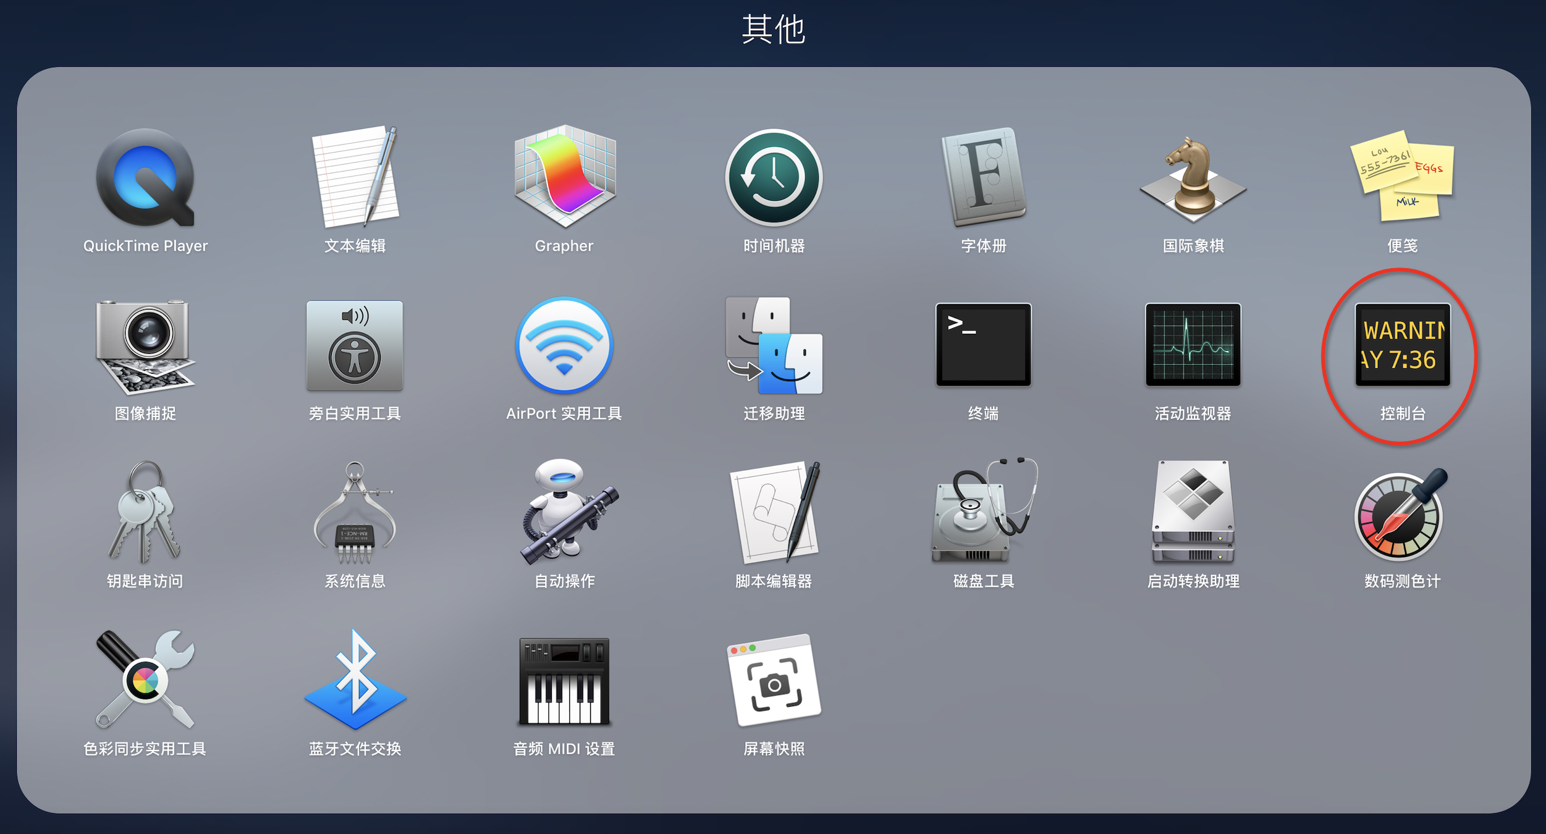Launch AirPort 实用工具 (AirPort Utility) Wi-Fi icon
Viewport: 1546px width, 834px height.
coord(564,346)
